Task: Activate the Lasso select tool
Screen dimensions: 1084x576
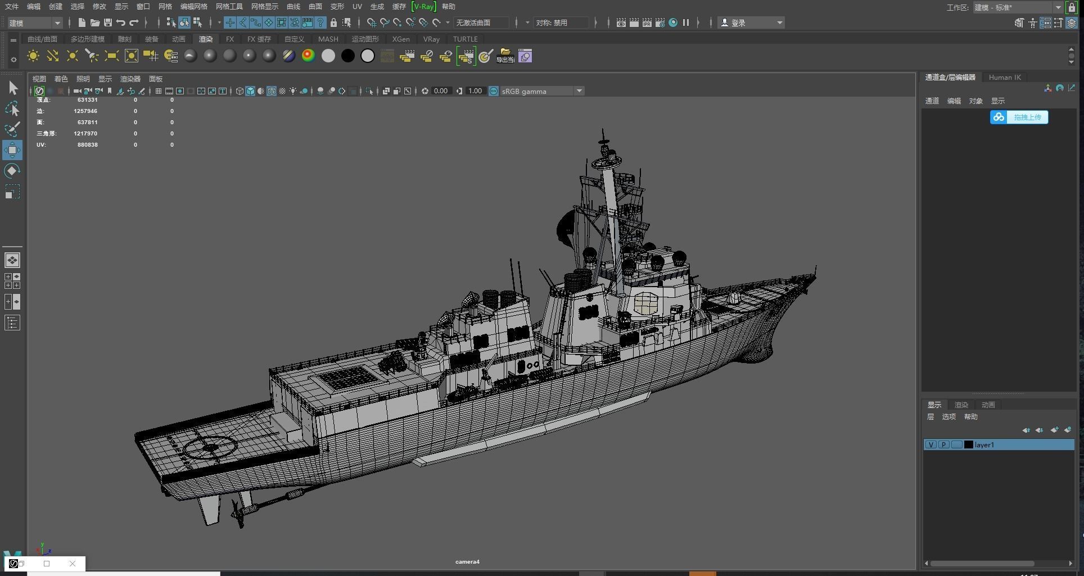Action: [x=12, y=108]
